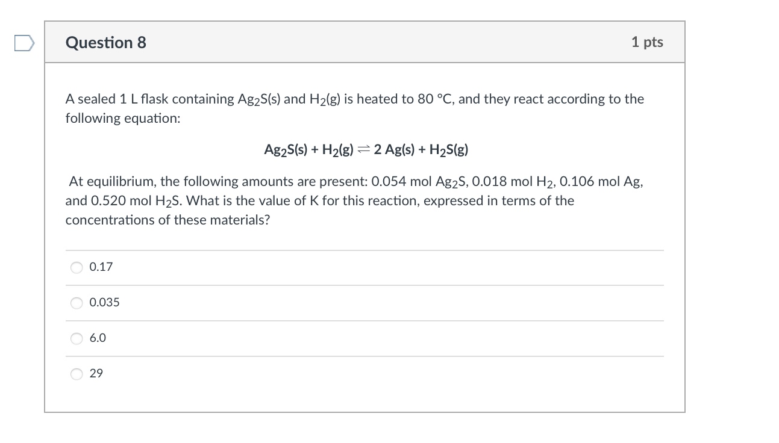Click the answer text reading 0.035
The width and height of the screenshot is (779, 443).
pos(104,303)
